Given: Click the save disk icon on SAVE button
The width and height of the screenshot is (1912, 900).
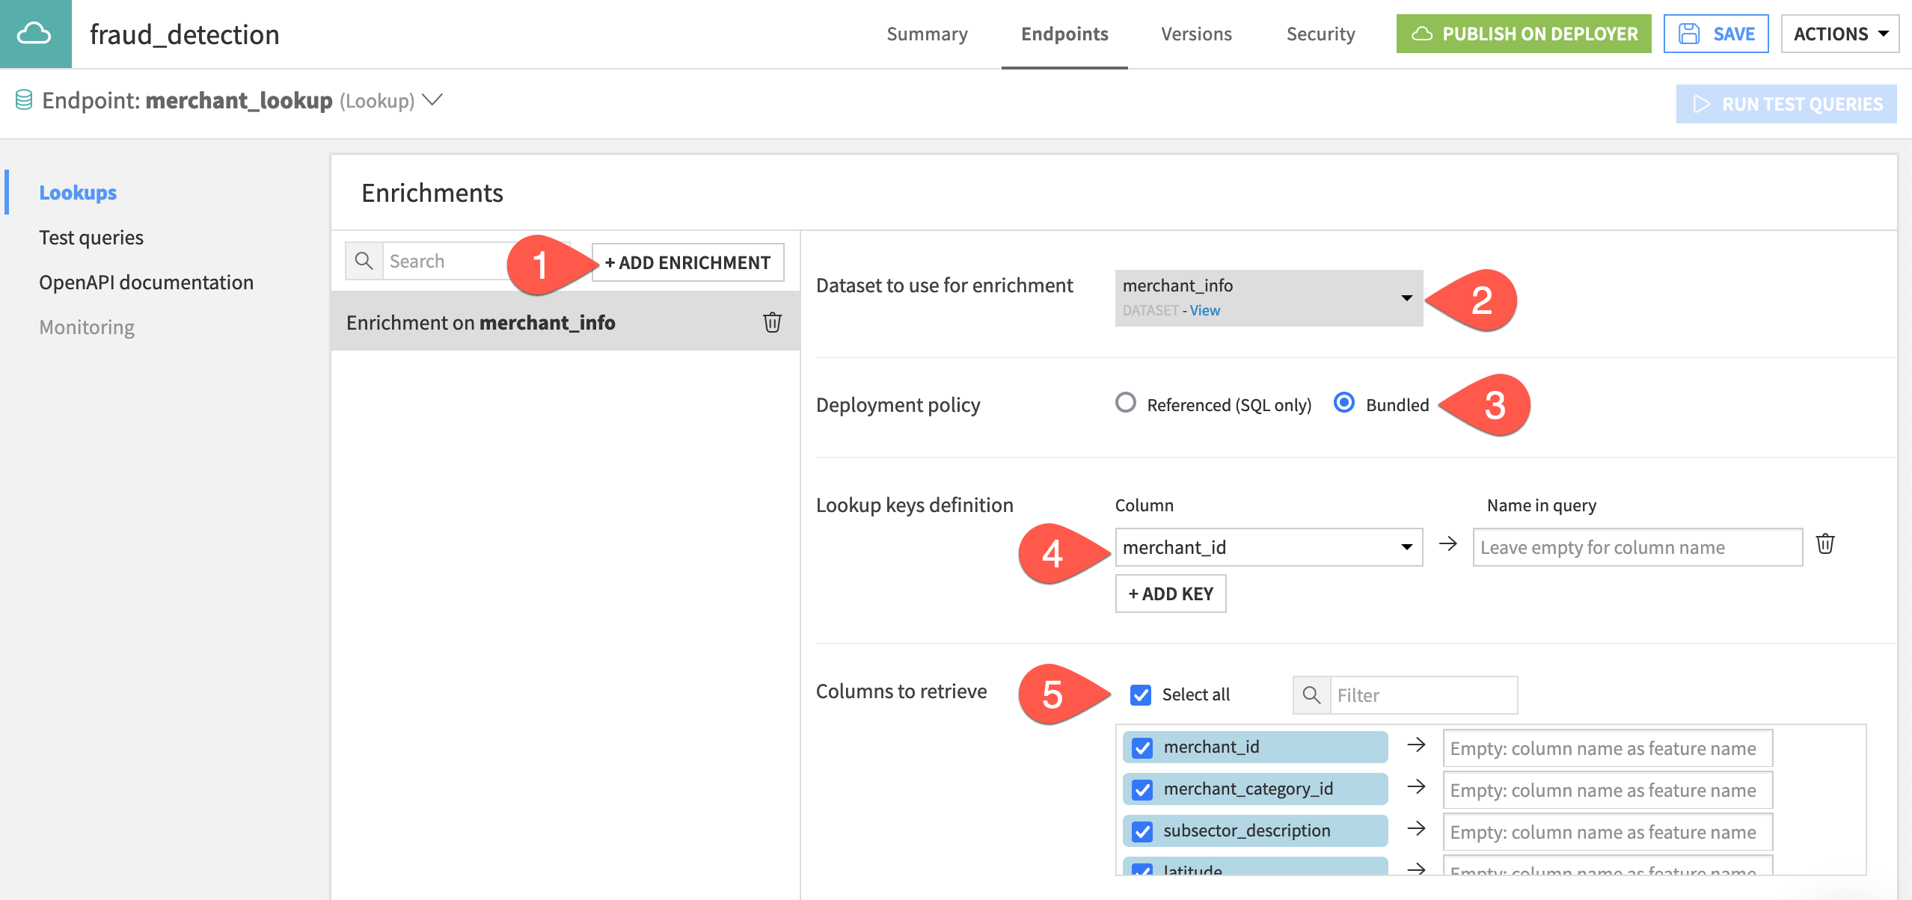Looking at the screenshot, I should 1691,33.
